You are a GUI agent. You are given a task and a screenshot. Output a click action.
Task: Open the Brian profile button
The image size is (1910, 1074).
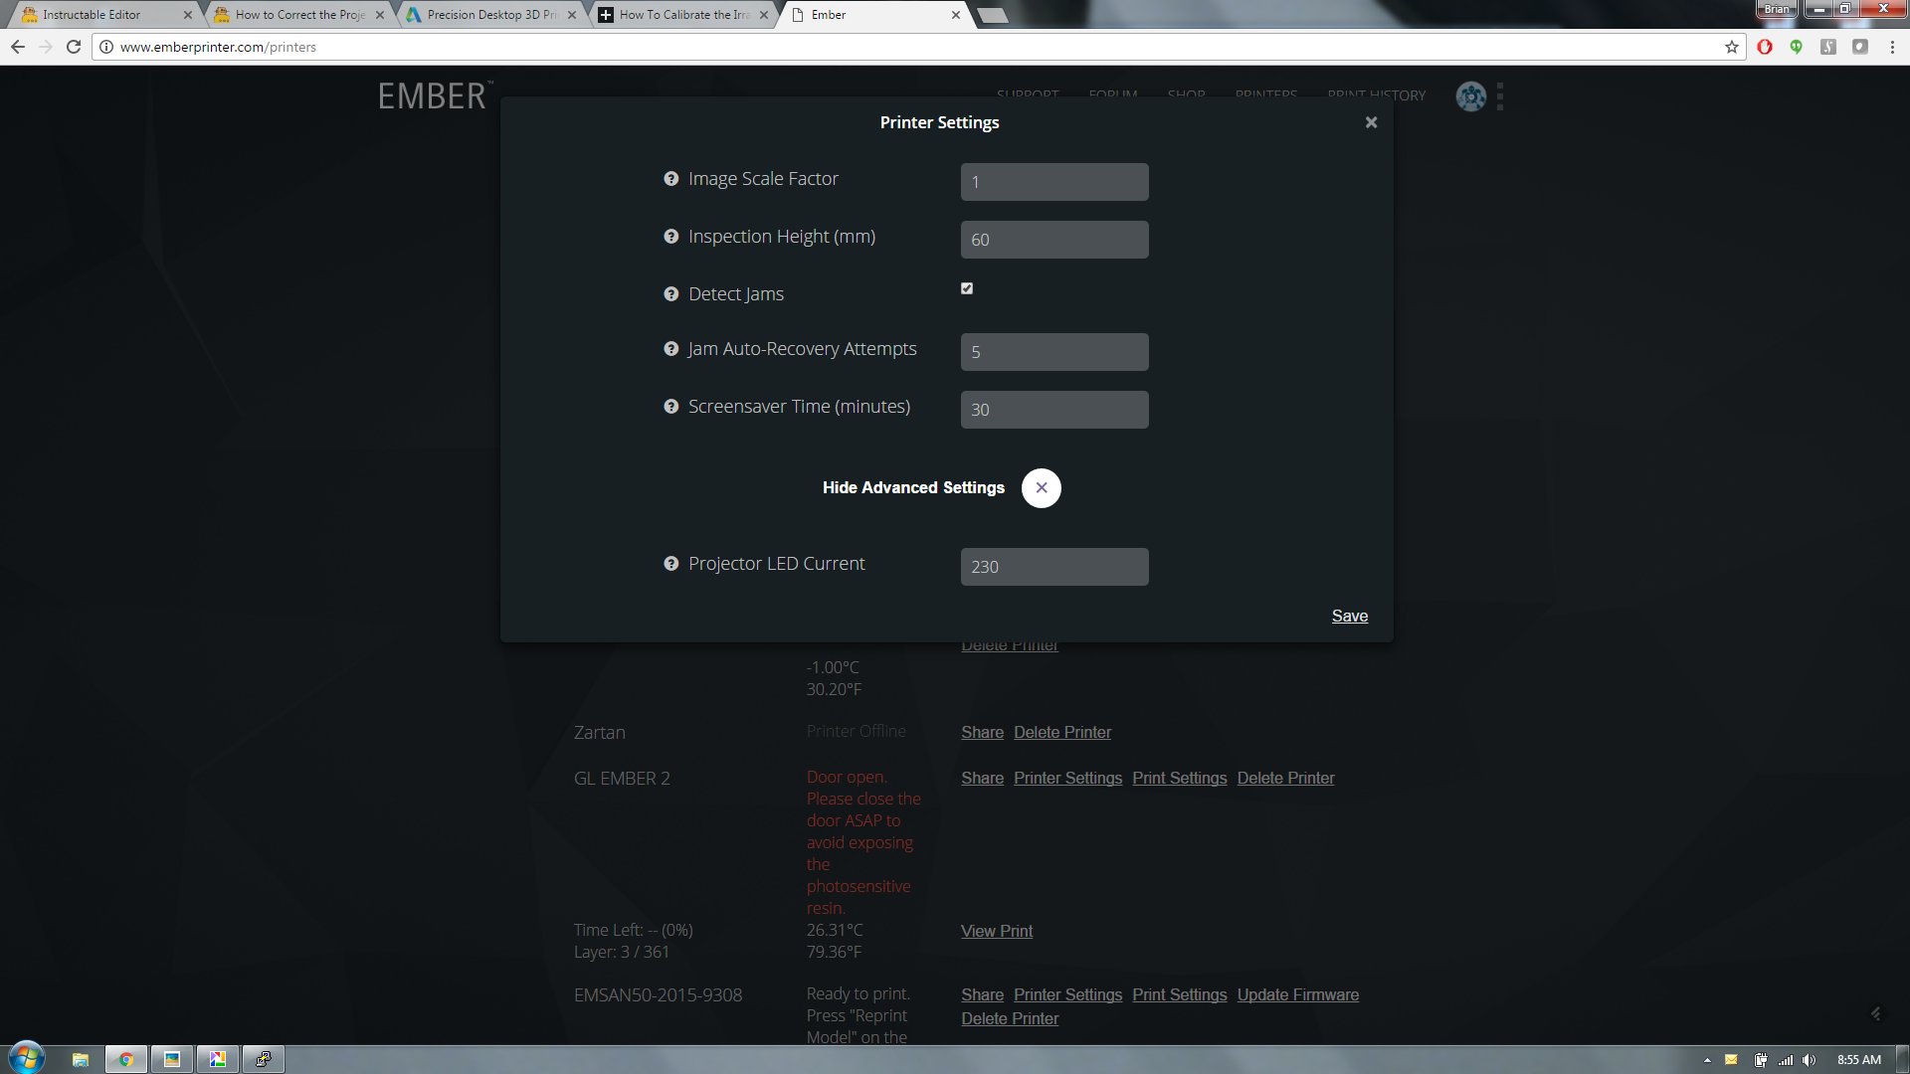tap(1777, 9)
